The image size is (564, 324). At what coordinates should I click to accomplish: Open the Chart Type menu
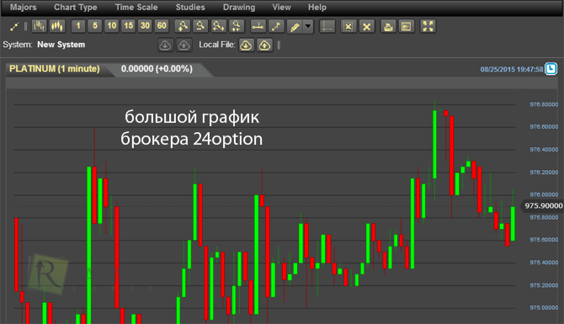[x=76, y=8]
